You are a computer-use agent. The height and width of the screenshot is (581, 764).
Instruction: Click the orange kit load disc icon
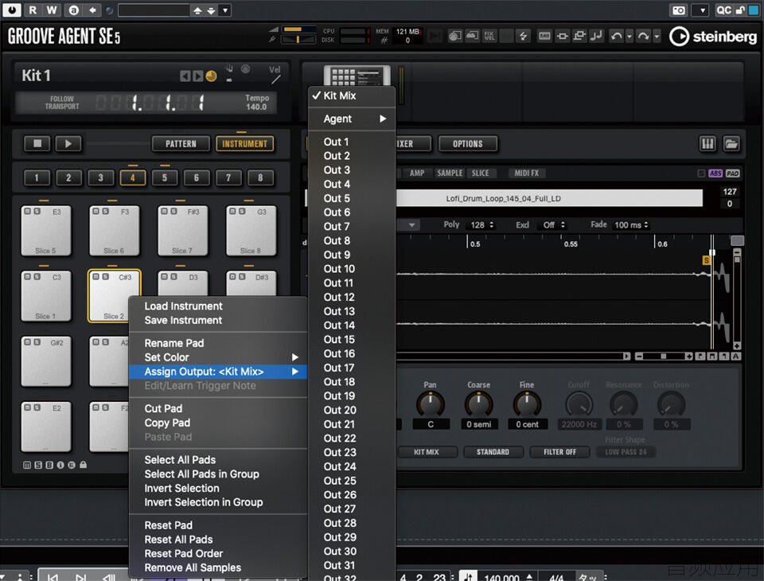211,76
